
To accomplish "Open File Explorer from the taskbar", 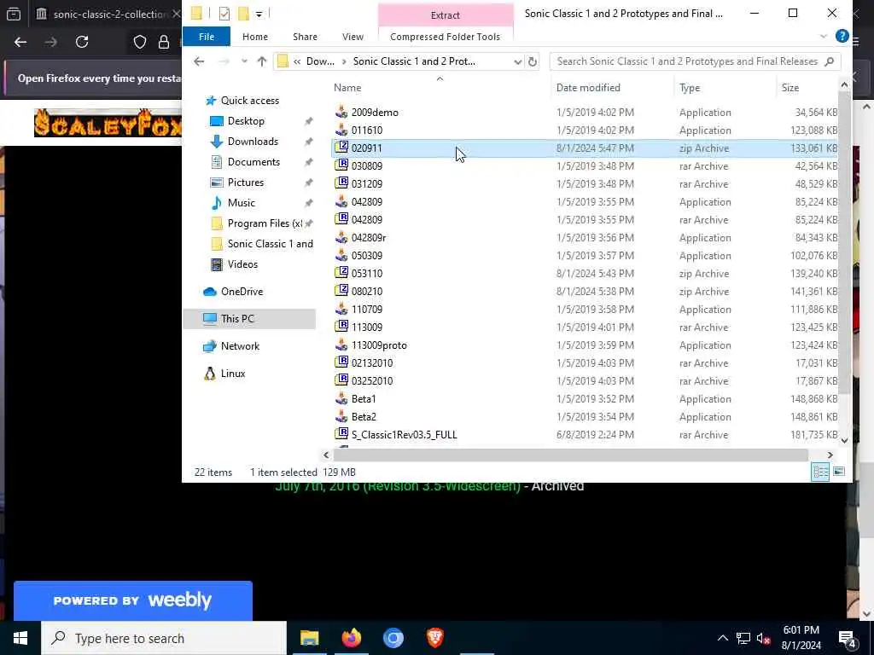I will click(309, 638).
